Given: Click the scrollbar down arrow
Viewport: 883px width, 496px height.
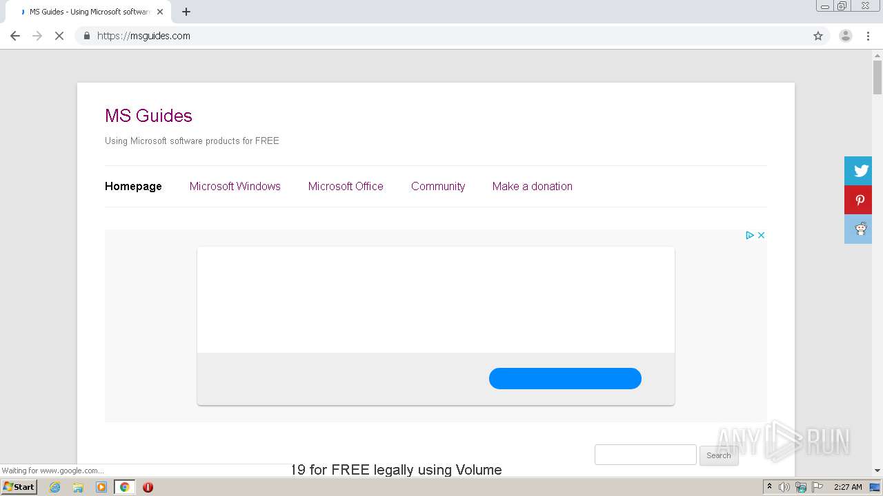Looking at the screenshot, I should pos(877,471).
